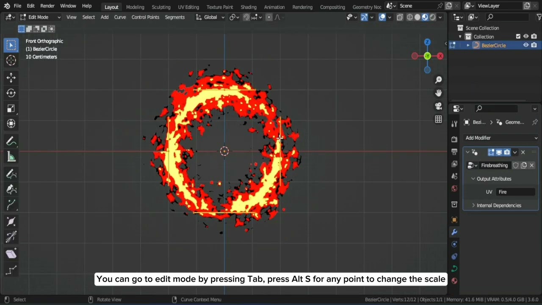Hide BezierCircle in viewport via eye icon
Viewport: 542px width, 305px height.
pos(526,45)
